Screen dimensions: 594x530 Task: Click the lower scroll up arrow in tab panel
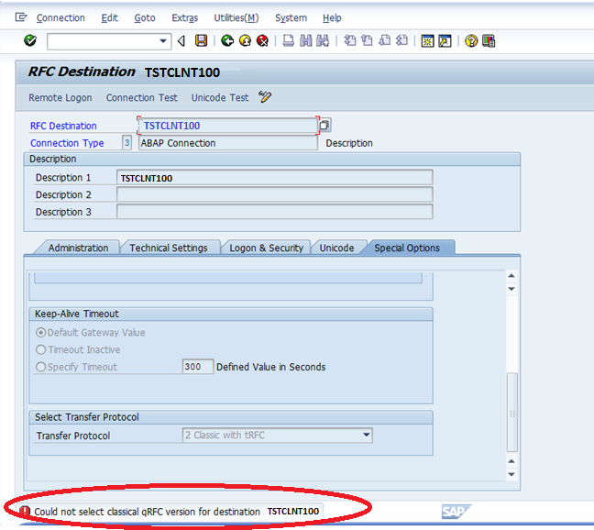pos(511,461)
